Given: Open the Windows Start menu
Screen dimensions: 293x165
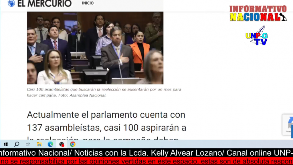Looking at the screenshot, I should (x=6, y=144).
